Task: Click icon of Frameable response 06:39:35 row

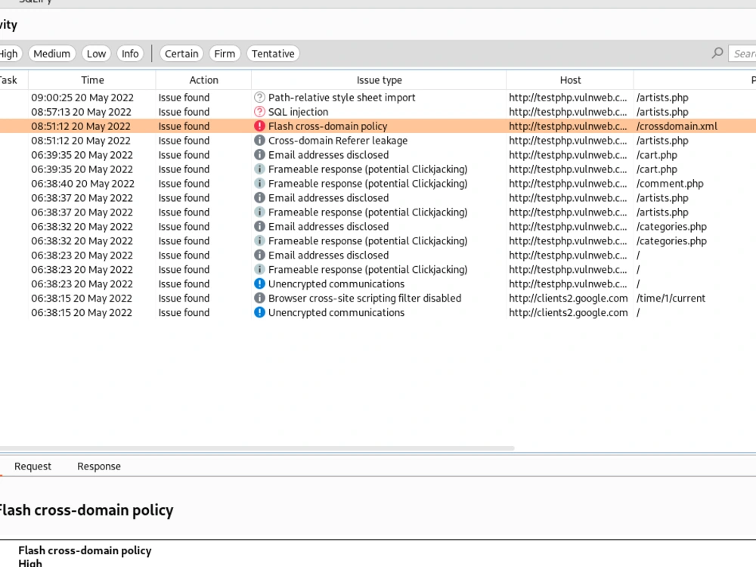Action: [x=259, y=169]
